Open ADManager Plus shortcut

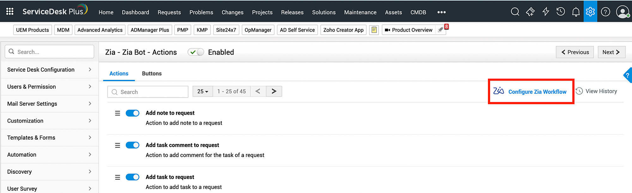point(150,30)
